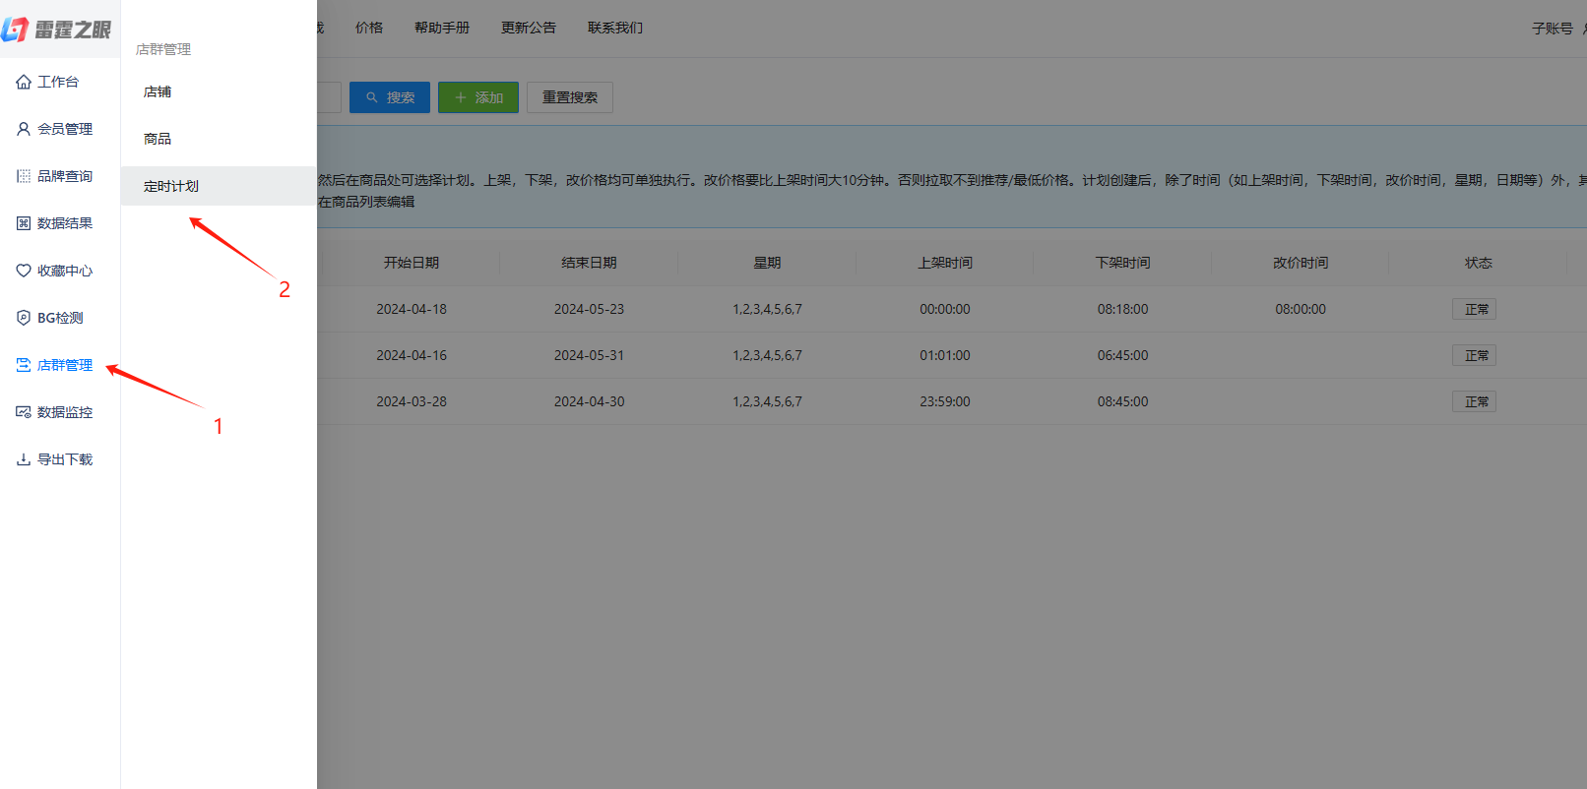Screen dimensions: 1587x789
Task: Click the 雷霆之眼 logo
Action: point(57,30)
